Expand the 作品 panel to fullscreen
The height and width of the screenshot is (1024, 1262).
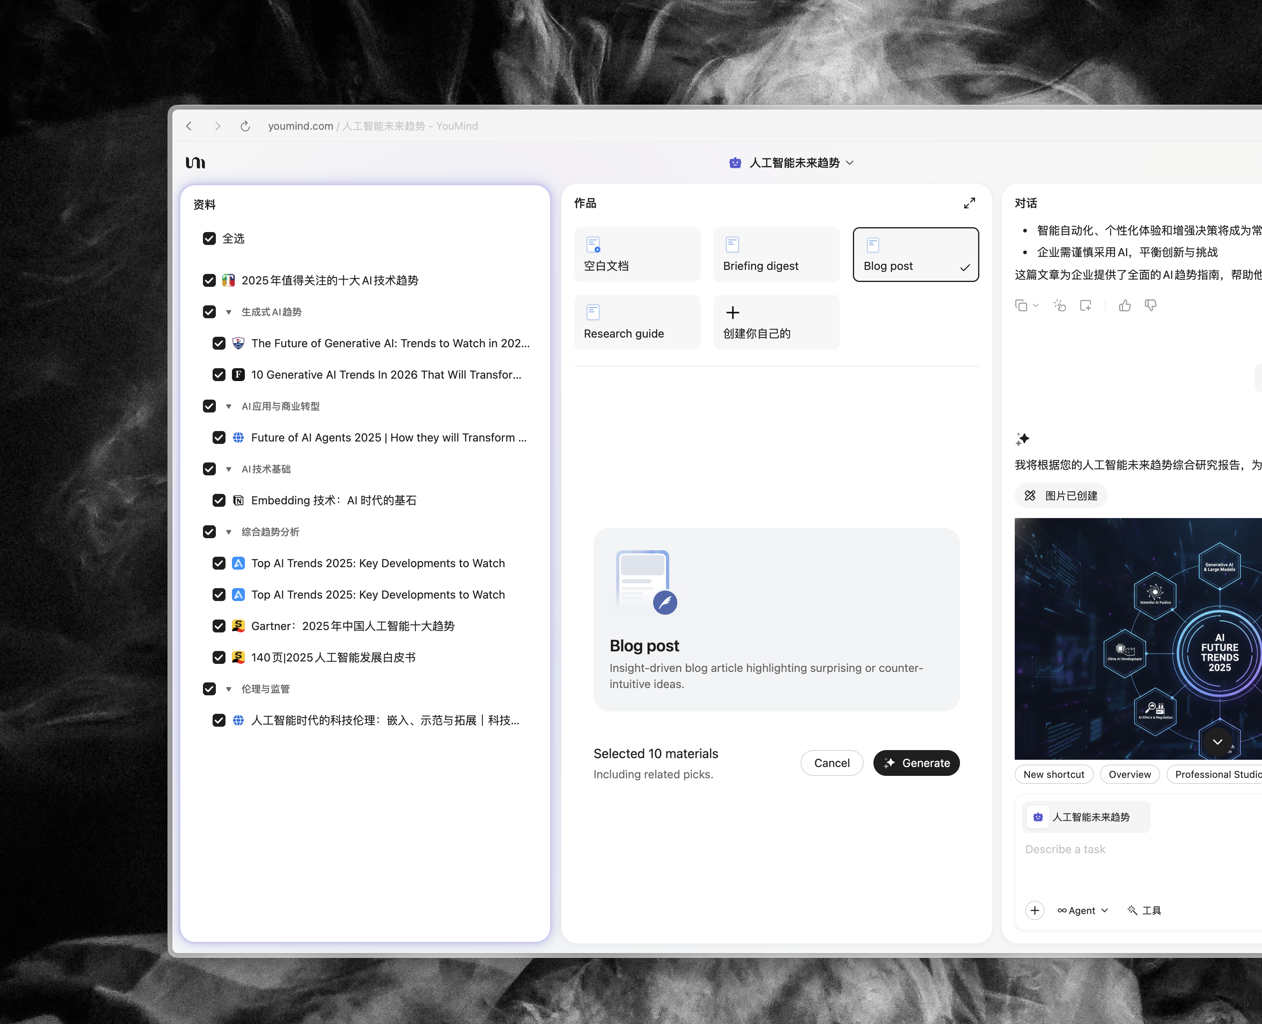click(969, 203)
